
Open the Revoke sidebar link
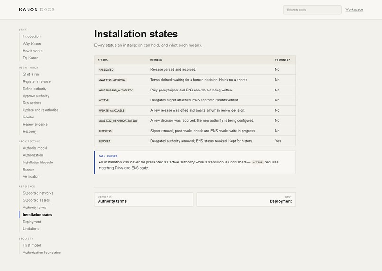tap(28, 117)
